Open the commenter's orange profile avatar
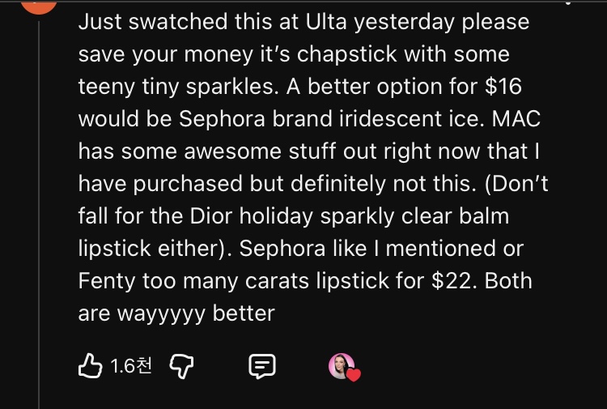Viewport: 607px width, 409px height. [x=38, y=4]
